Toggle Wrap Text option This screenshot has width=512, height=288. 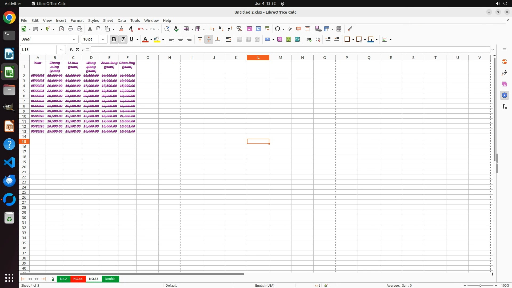point(229,39)
